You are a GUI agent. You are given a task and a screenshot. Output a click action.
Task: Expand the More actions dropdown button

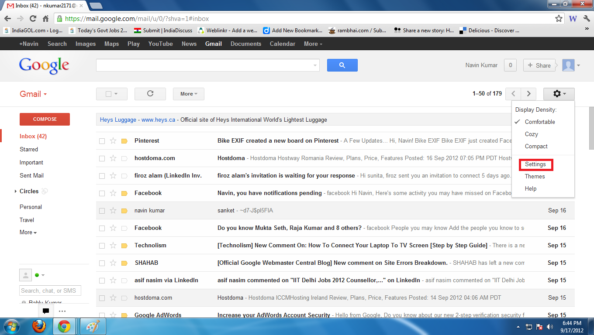point(188,94)
